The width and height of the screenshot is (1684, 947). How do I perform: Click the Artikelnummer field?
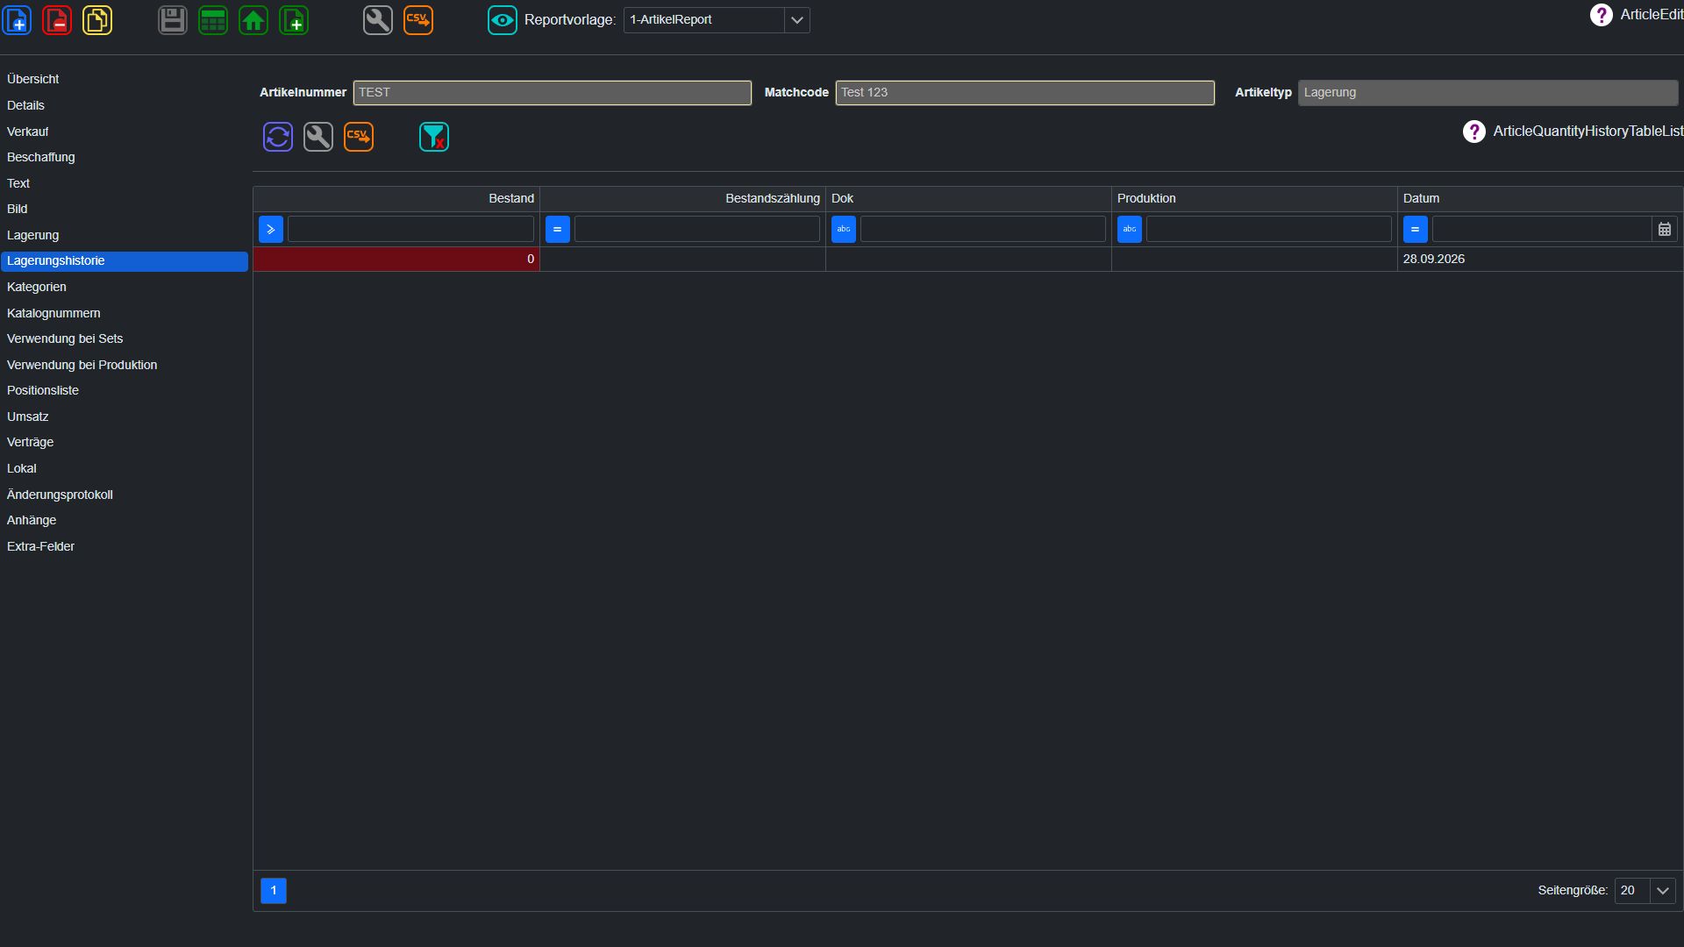coord(553,93)
